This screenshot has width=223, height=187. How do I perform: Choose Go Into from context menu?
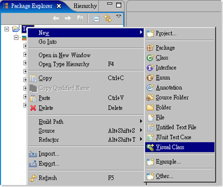pyautogui.click(x=86, y=42)
